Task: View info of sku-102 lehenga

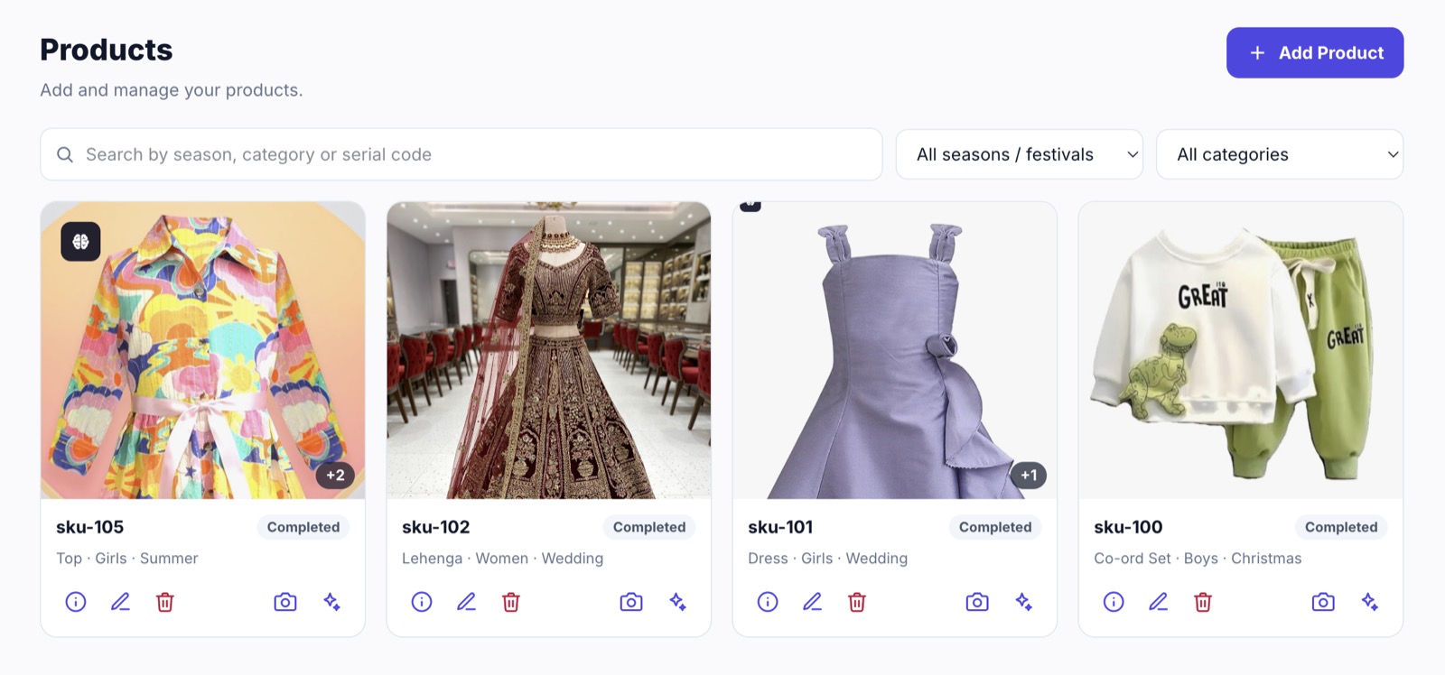Action: [x=422, y=602]
